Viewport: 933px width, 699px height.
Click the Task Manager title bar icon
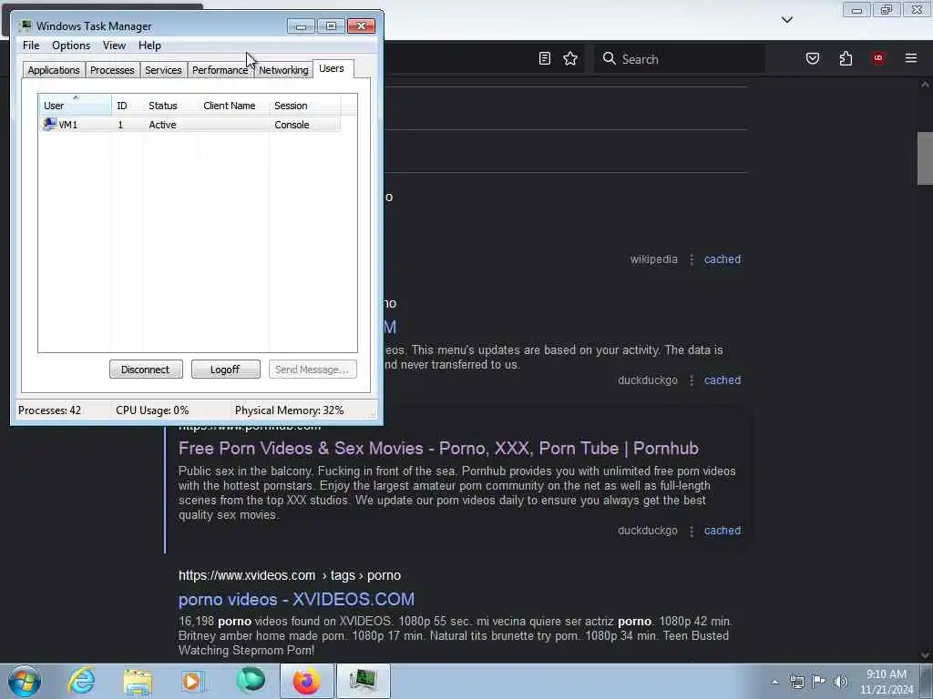click(x=26, y=25)
